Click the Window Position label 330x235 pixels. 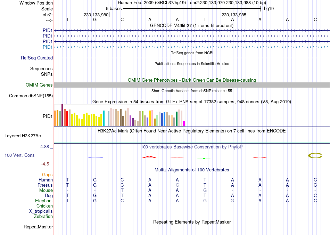tap(36, 3)
